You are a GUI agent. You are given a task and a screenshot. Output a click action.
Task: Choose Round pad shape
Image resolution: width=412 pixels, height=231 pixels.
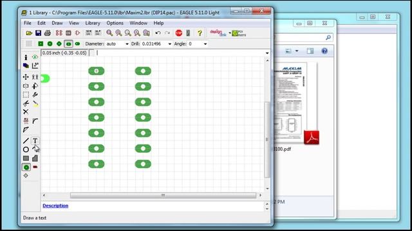tap(50, 44)
